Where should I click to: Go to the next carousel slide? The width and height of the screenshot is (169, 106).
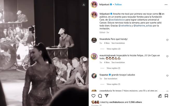[85, 59]
